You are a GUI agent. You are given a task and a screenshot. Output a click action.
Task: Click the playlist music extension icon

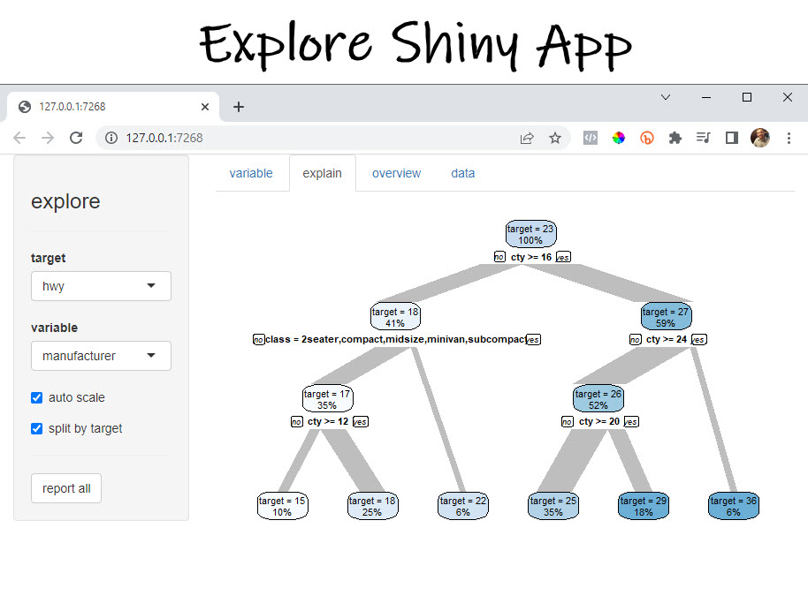pos(703,138)
